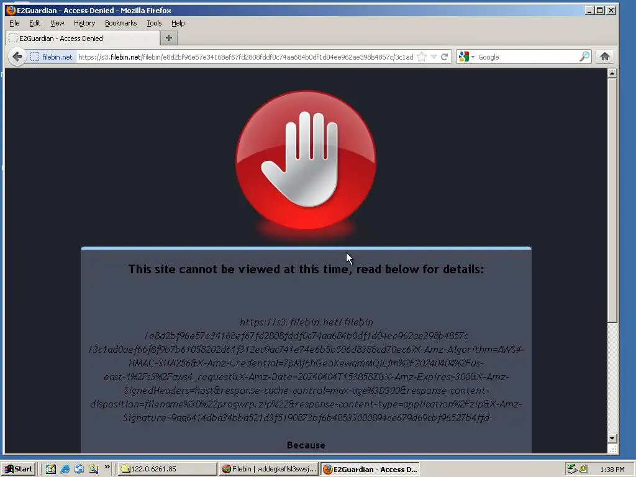
Task: Switch to the 122.0.6261.85 folder taskbar window
Action: [x=168, y=470]
